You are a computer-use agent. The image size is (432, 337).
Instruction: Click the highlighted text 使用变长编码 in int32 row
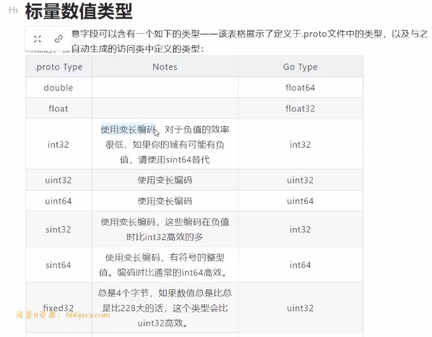click(128, 129)
